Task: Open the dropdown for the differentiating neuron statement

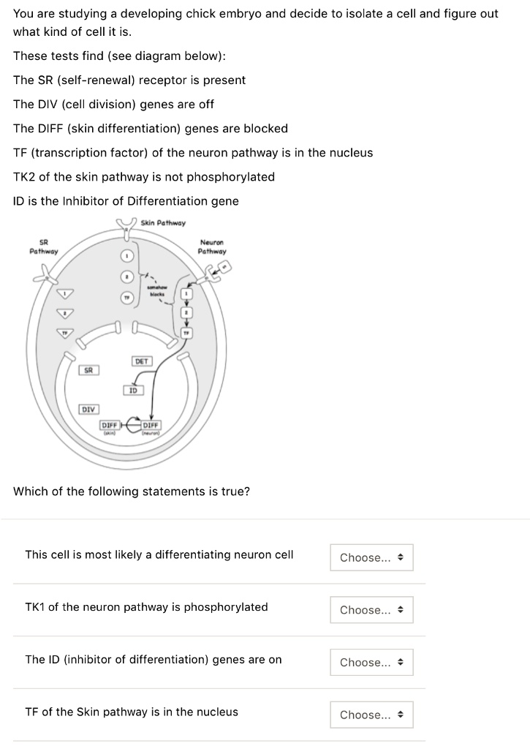Action: click(x=371, y=557)
